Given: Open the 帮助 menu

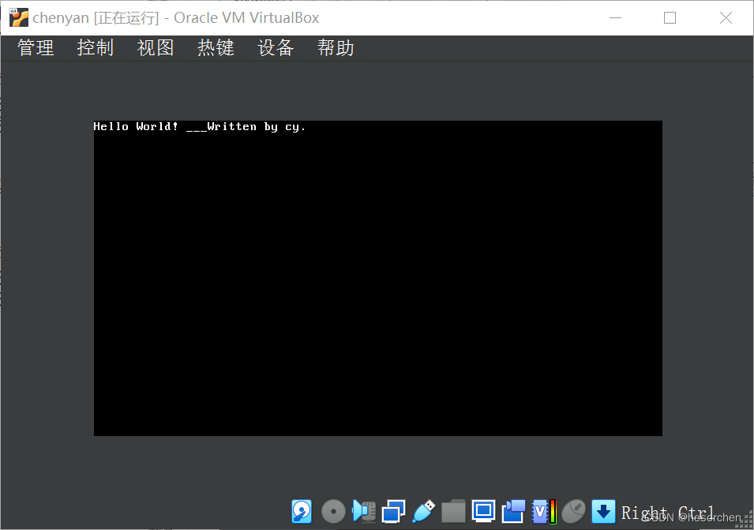Looking at the screenshot, I should click(x=336, y=48).
